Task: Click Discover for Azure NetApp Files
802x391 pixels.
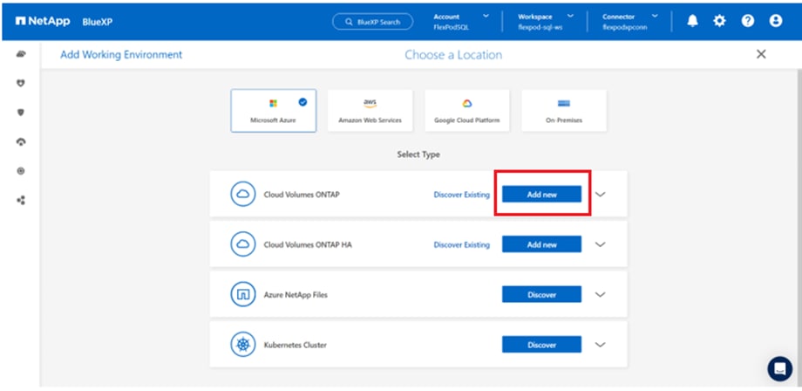Action: click(541, 295)
